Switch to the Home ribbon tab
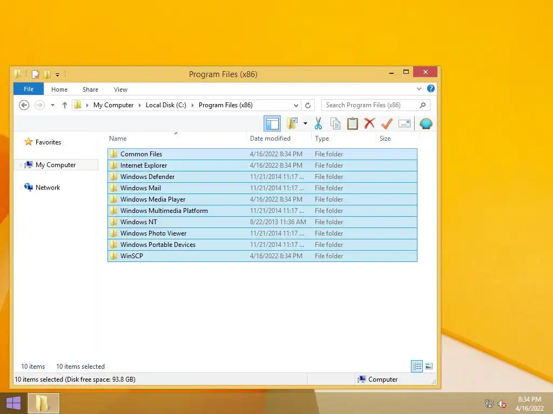 [x=59, y=89]
